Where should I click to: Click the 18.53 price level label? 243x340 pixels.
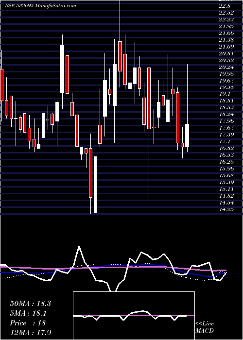click(226, 107)
